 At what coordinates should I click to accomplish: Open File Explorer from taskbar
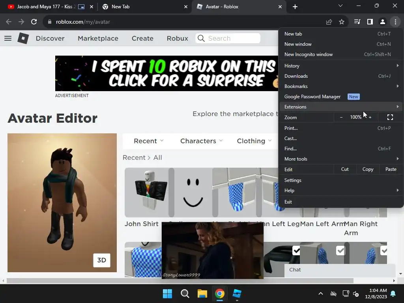[x=202, y=294]
